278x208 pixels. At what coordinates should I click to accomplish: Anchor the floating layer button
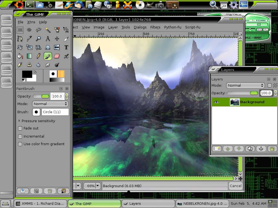coord(261,149)
